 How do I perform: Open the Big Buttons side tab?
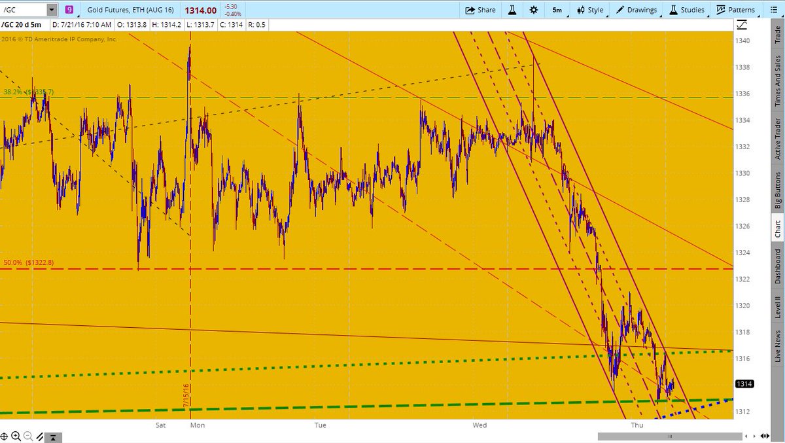pyautogui.click(x=777, y=190)
